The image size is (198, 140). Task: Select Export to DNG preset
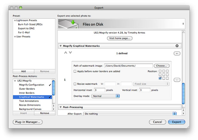click(26, 29)
